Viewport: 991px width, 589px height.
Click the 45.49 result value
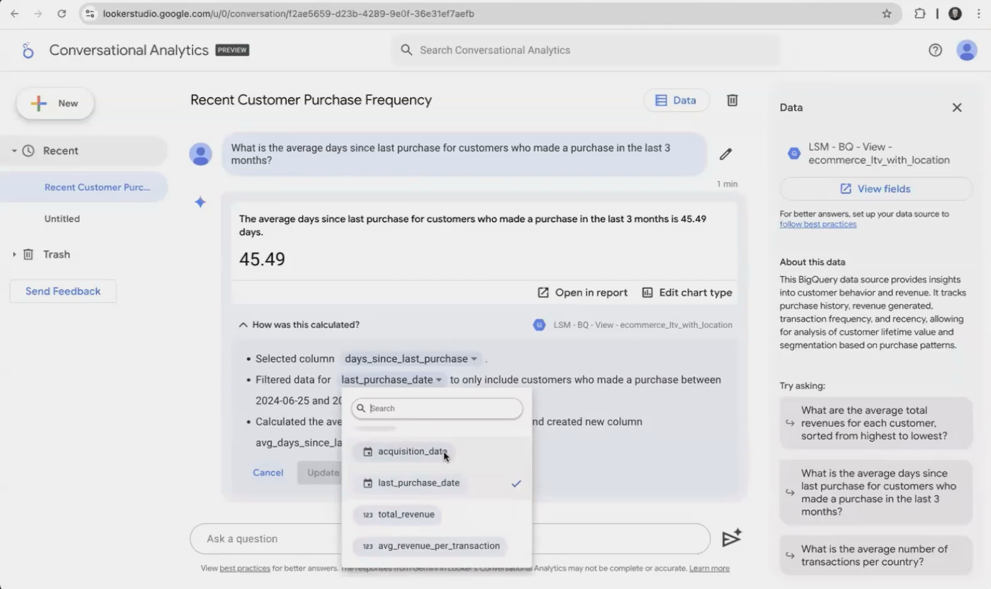pos(262,259)
